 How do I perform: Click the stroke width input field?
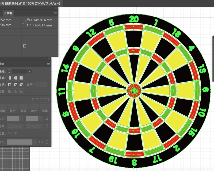pyautogui.click(x=19, y=71)
